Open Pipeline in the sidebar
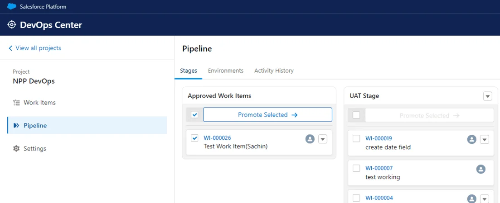 [87, 125]
